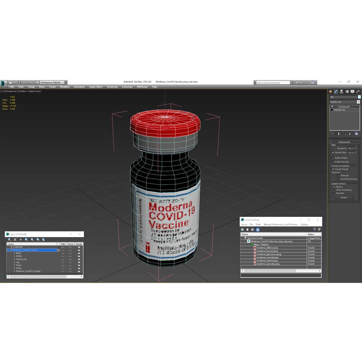Click the Update button in TurboSmooth

click(344, 197)
